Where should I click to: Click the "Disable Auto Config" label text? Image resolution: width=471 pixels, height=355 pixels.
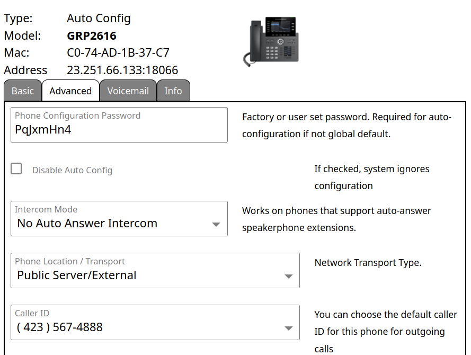point(72,171)
